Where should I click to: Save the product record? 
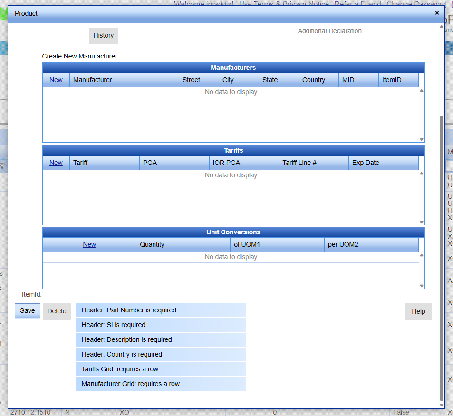click(28, 311)
